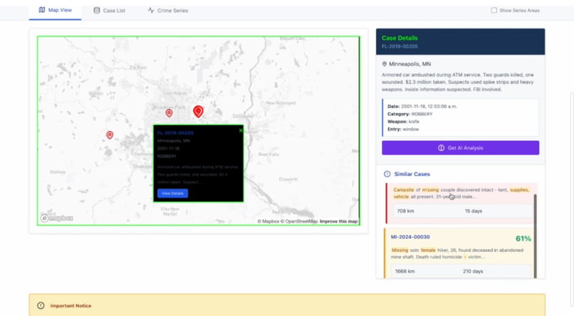Open the Crime Series tab

[x=167, y=11]
